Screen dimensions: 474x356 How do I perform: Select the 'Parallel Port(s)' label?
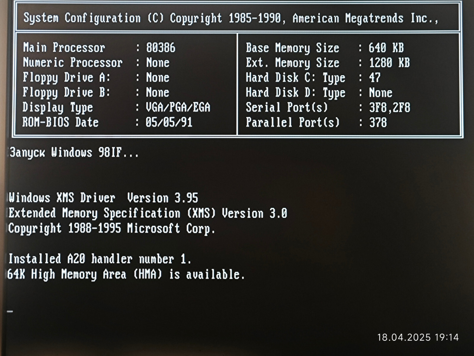click(x=293, y=122)
